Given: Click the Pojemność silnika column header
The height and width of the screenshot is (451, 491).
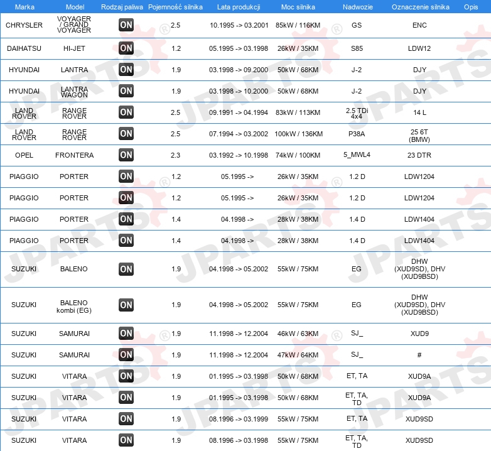Looking at the screenshot, I should 175,7.
